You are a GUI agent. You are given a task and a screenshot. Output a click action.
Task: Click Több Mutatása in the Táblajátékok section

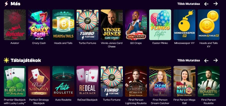pyautogui.click(x=189, y=60)
